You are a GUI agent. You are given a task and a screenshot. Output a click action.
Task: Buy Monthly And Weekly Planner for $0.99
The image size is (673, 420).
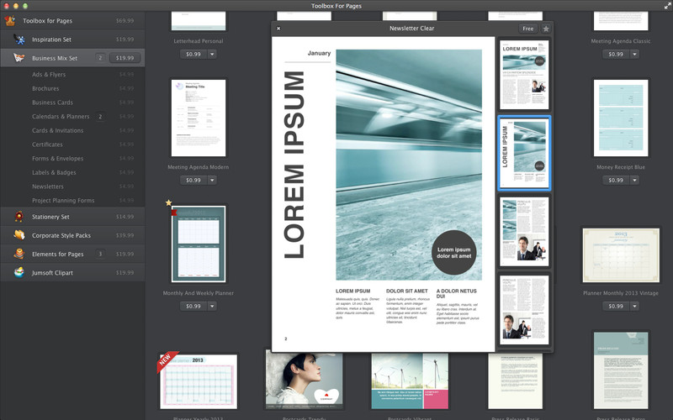click(193, 306)
